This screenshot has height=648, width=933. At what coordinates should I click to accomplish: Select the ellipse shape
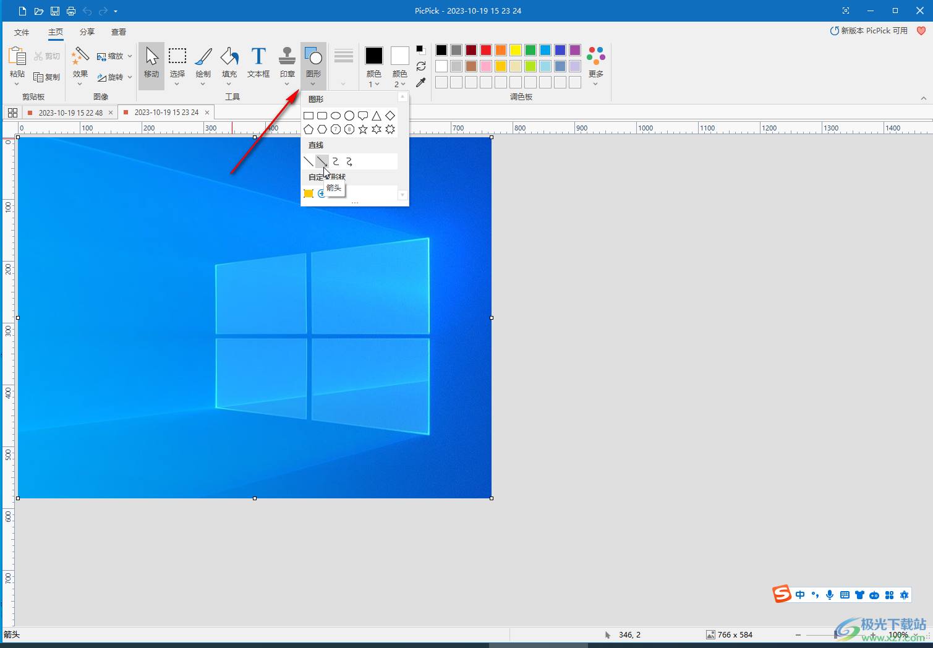click(336, 116)
